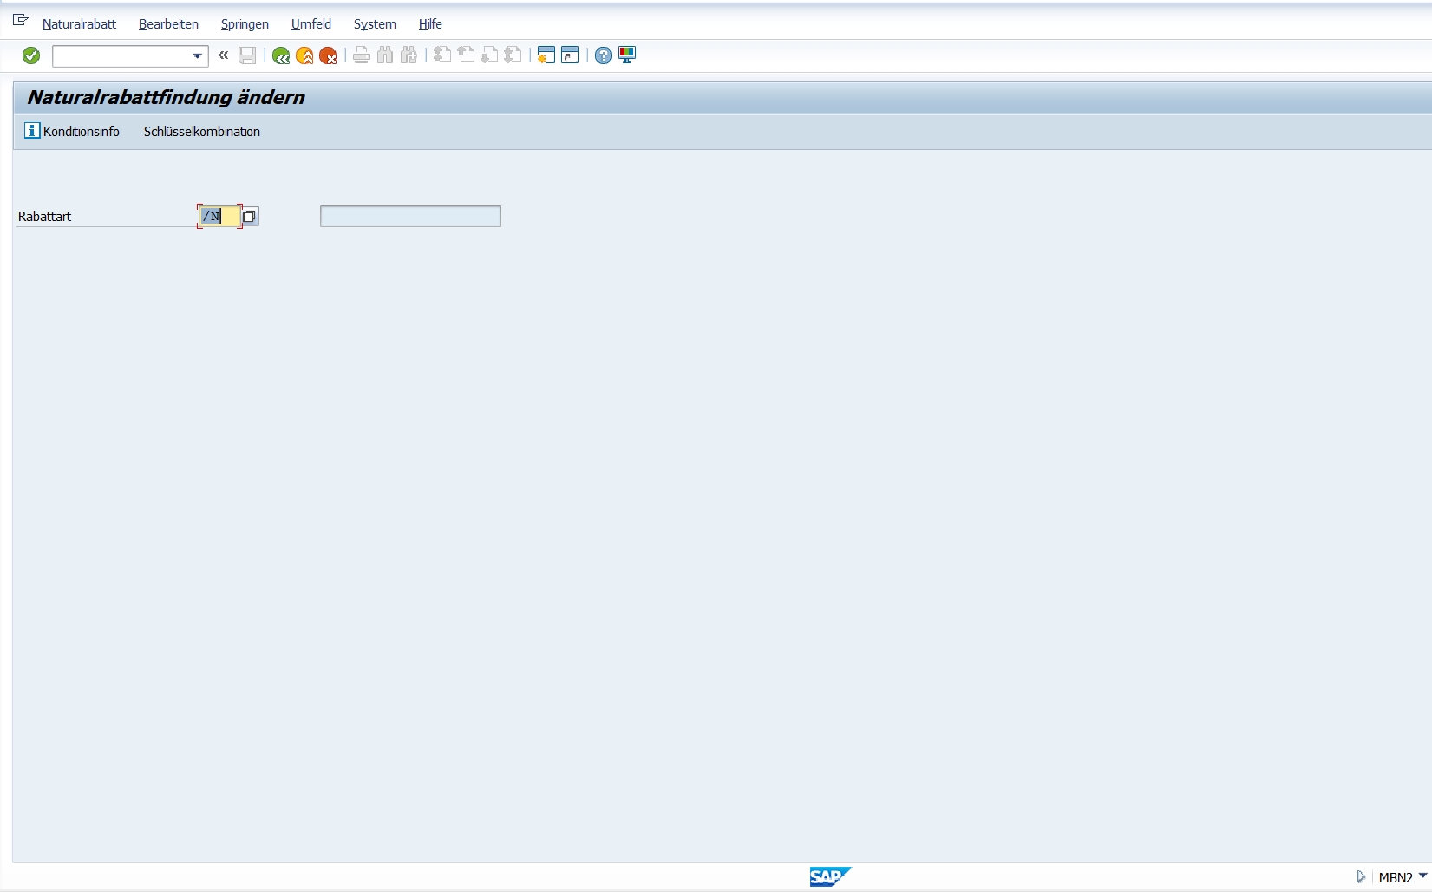Open the Naturalrabatt menu
1432x892 pixels.
tap(79, 24)
